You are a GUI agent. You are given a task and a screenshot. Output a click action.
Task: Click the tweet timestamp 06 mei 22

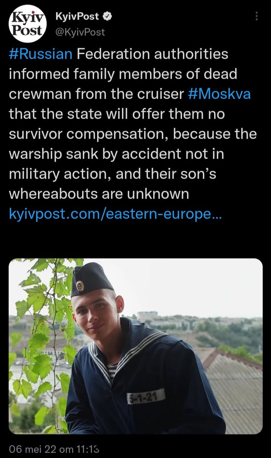(x=54, y=449)
